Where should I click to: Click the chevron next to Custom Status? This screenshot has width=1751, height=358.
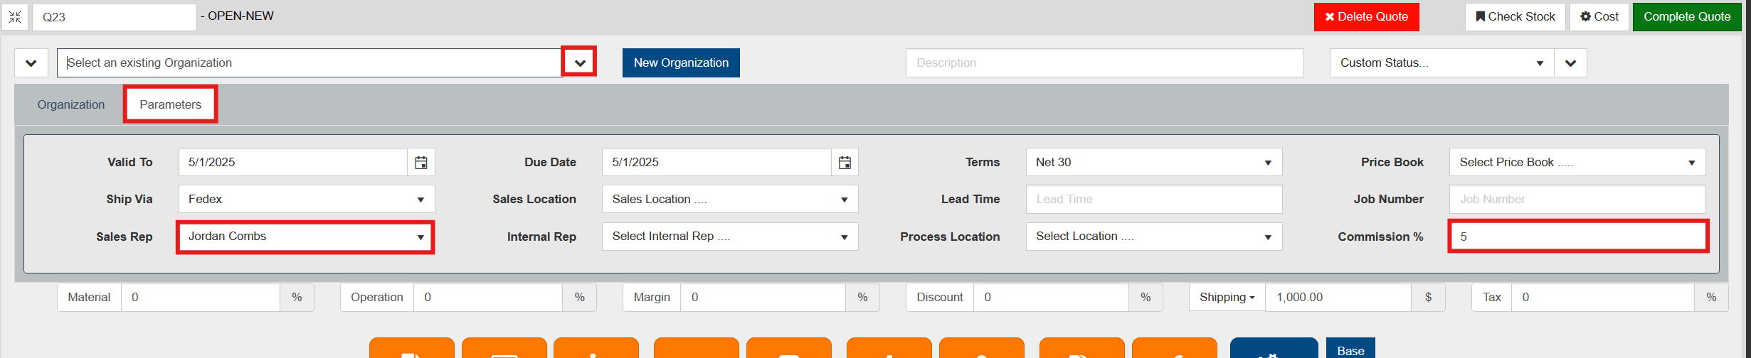coord(1570,63)
